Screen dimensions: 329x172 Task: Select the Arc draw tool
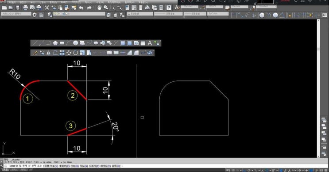point(69,43)
